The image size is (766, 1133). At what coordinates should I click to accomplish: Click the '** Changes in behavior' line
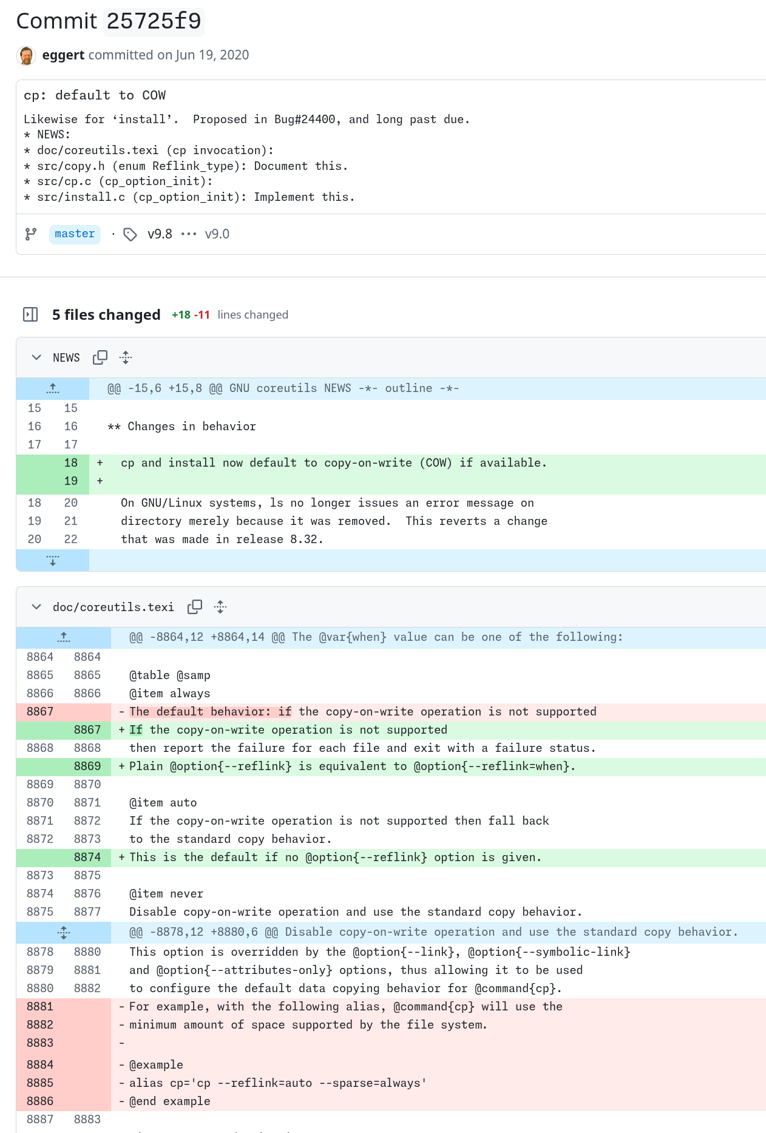pos(182,427)
